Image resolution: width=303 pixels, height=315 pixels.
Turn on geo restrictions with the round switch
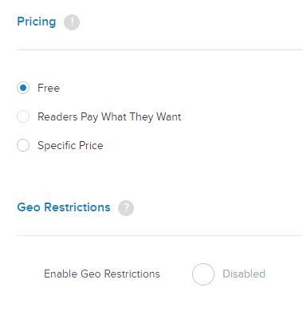coord(203,274)
